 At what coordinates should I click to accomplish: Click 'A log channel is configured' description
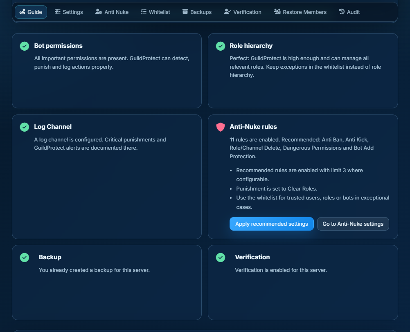[x=100, y=144]
